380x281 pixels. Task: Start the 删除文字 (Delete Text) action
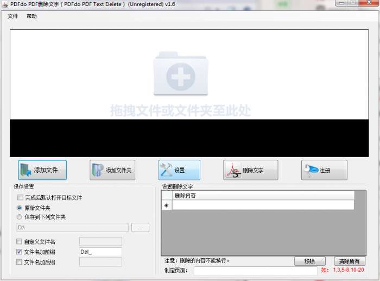pos(250,170)
